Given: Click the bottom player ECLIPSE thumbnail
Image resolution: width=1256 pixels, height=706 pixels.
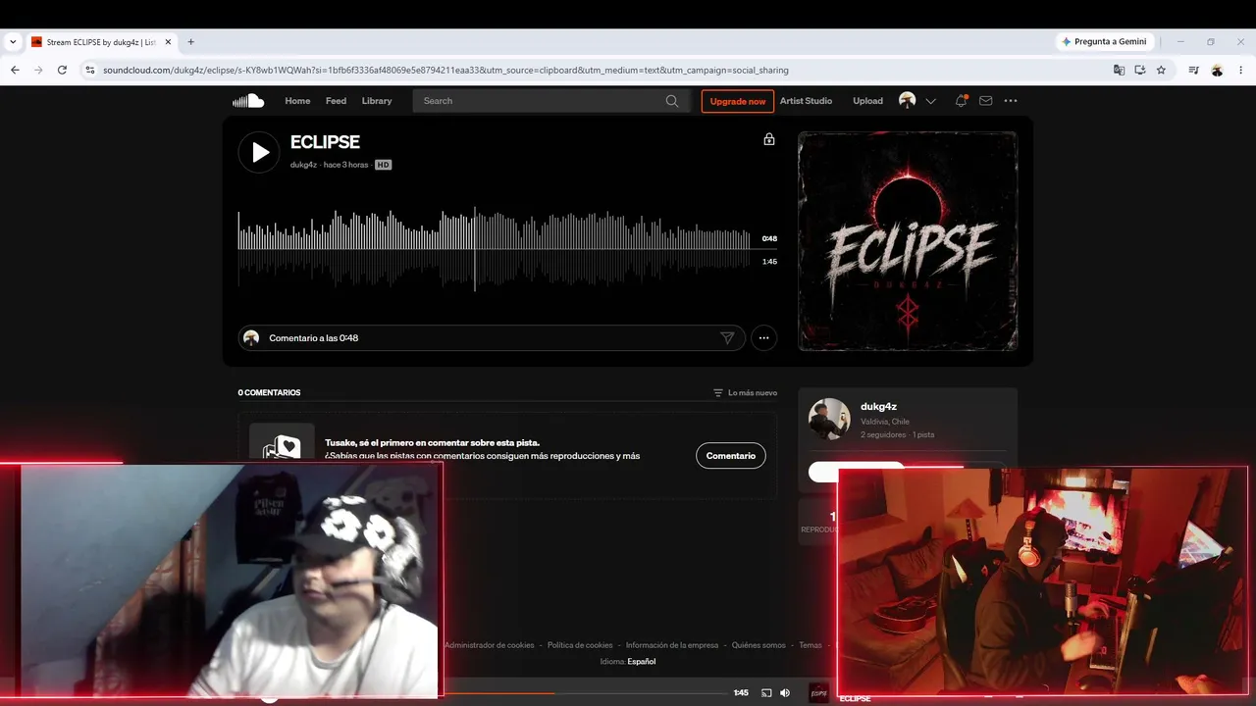Looking at the screenshot, I should click(x=818, y=693).
